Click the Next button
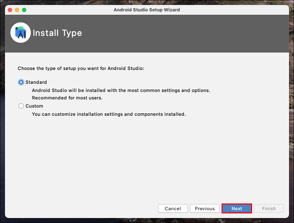This screenshot has height=223, width=294. [x=236, y=208]
